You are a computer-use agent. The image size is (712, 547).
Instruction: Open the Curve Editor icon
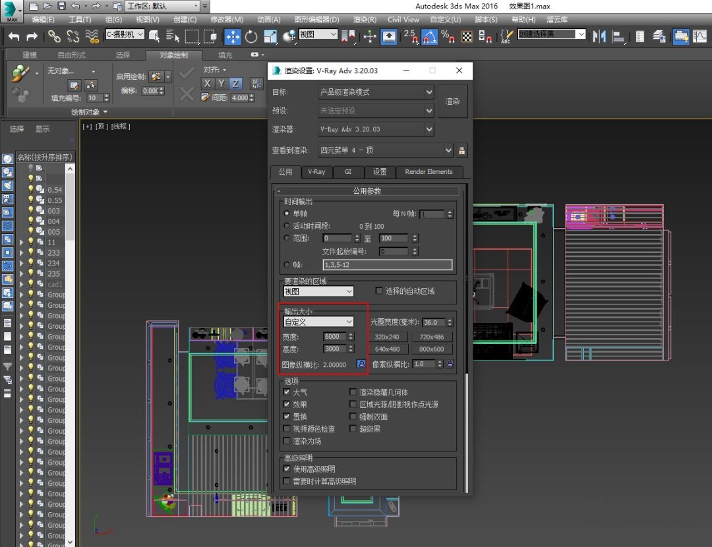click(x=699, y=36)
